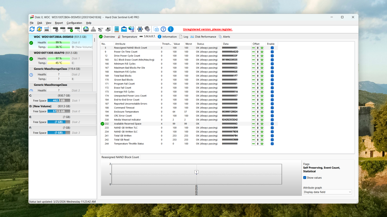This screenshot has height=217, width=387.
Task: Click green status check icon beside attribute 232
Action: pos(102,124)
